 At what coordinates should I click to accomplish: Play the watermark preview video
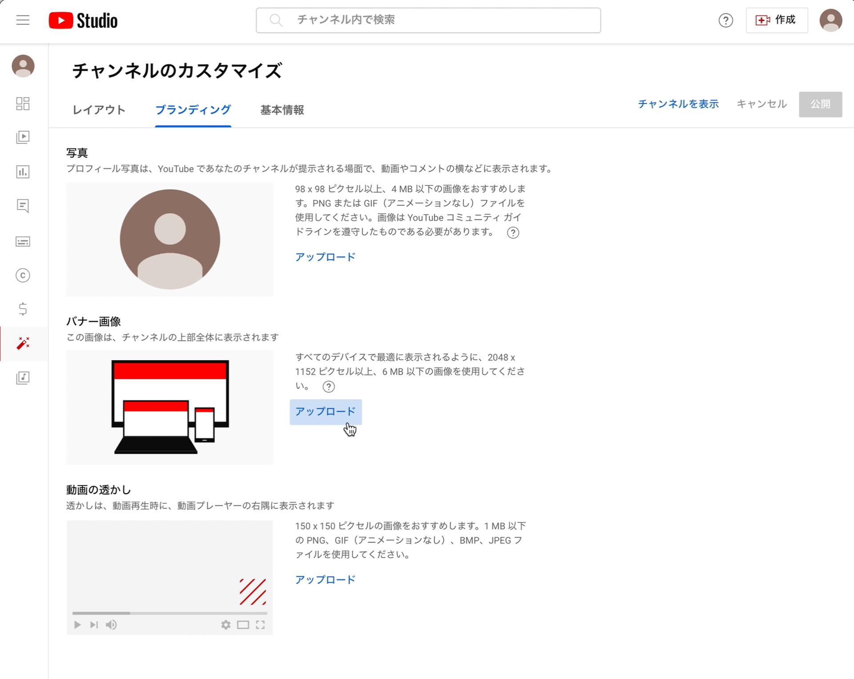[77, 625]
